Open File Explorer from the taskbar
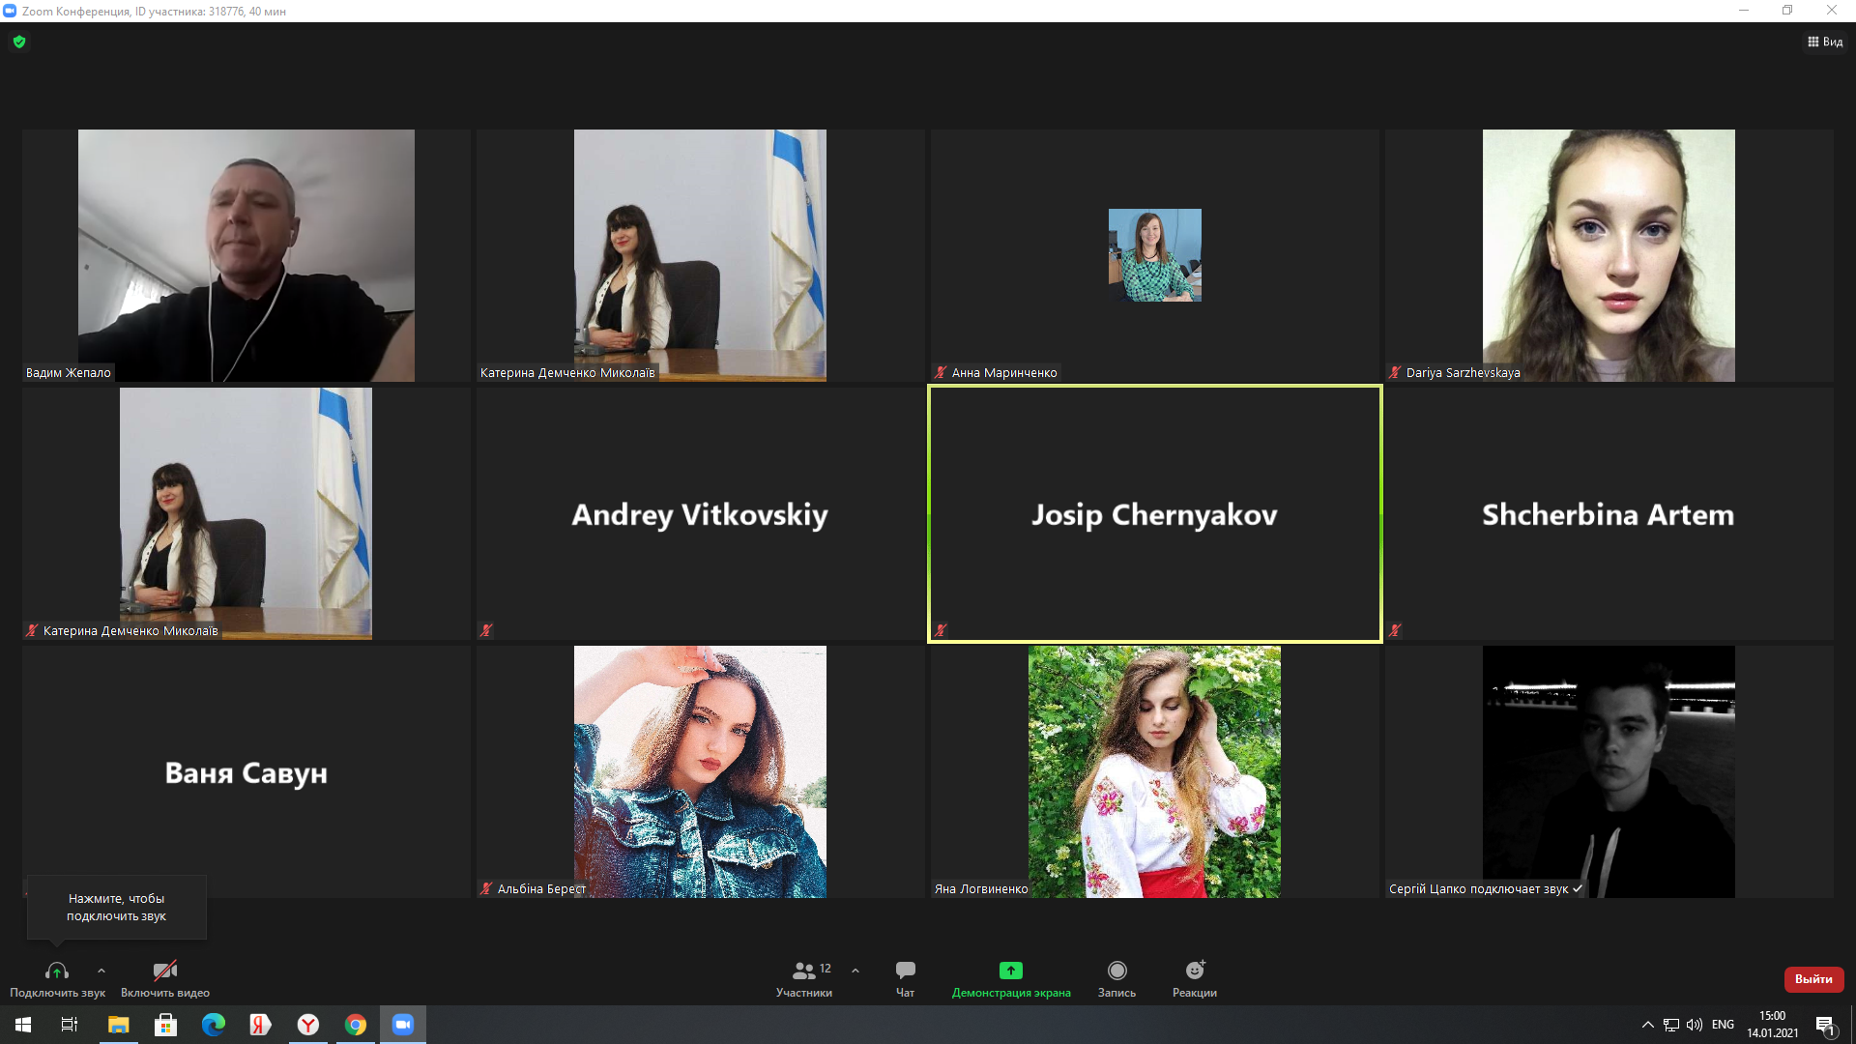 pos(118,1025)
